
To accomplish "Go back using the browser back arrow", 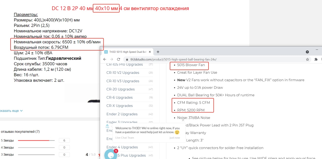I will tap(105, 59).
